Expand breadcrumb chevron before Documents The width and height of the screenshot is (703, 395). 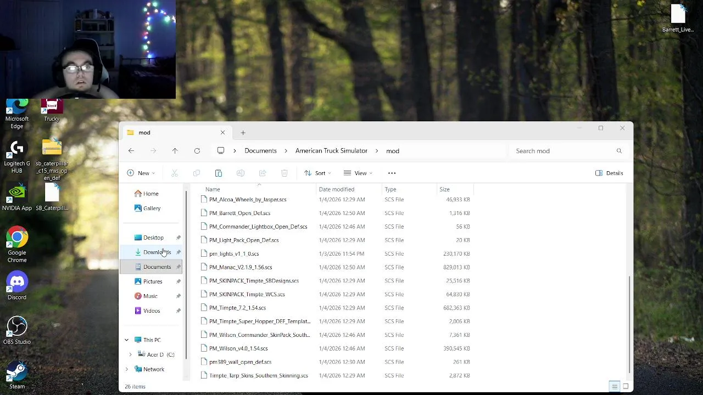(x=235, y=151)
